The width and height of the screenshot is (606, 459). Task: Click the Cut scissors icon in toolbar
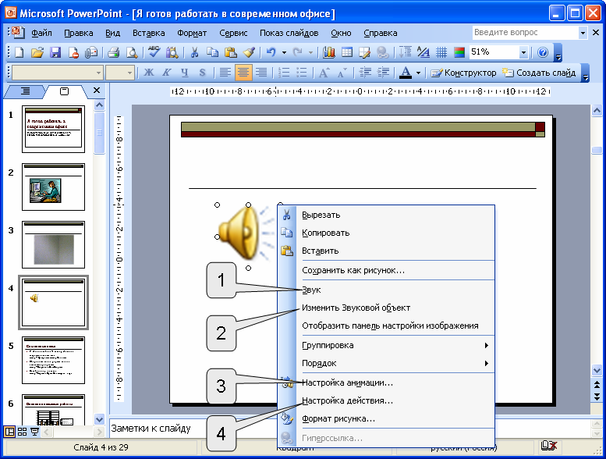(194, 52)
